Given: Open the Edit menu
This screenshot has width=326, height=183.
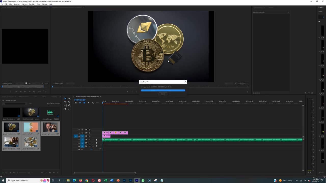Looking at the screenshot, I should click(x=6, y=4).
